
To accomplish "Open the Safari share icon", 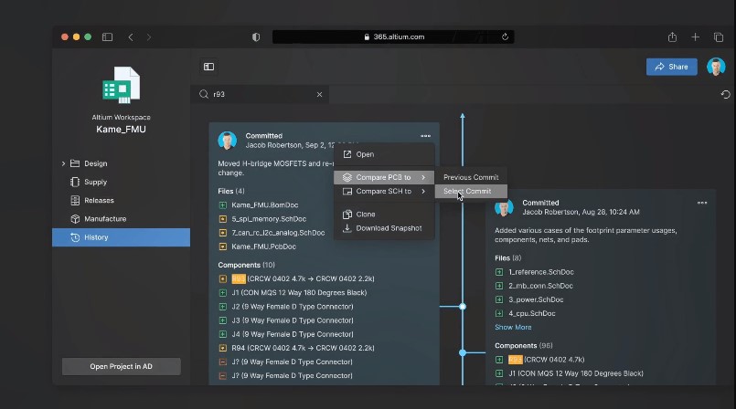I will (x=672, y=37).
